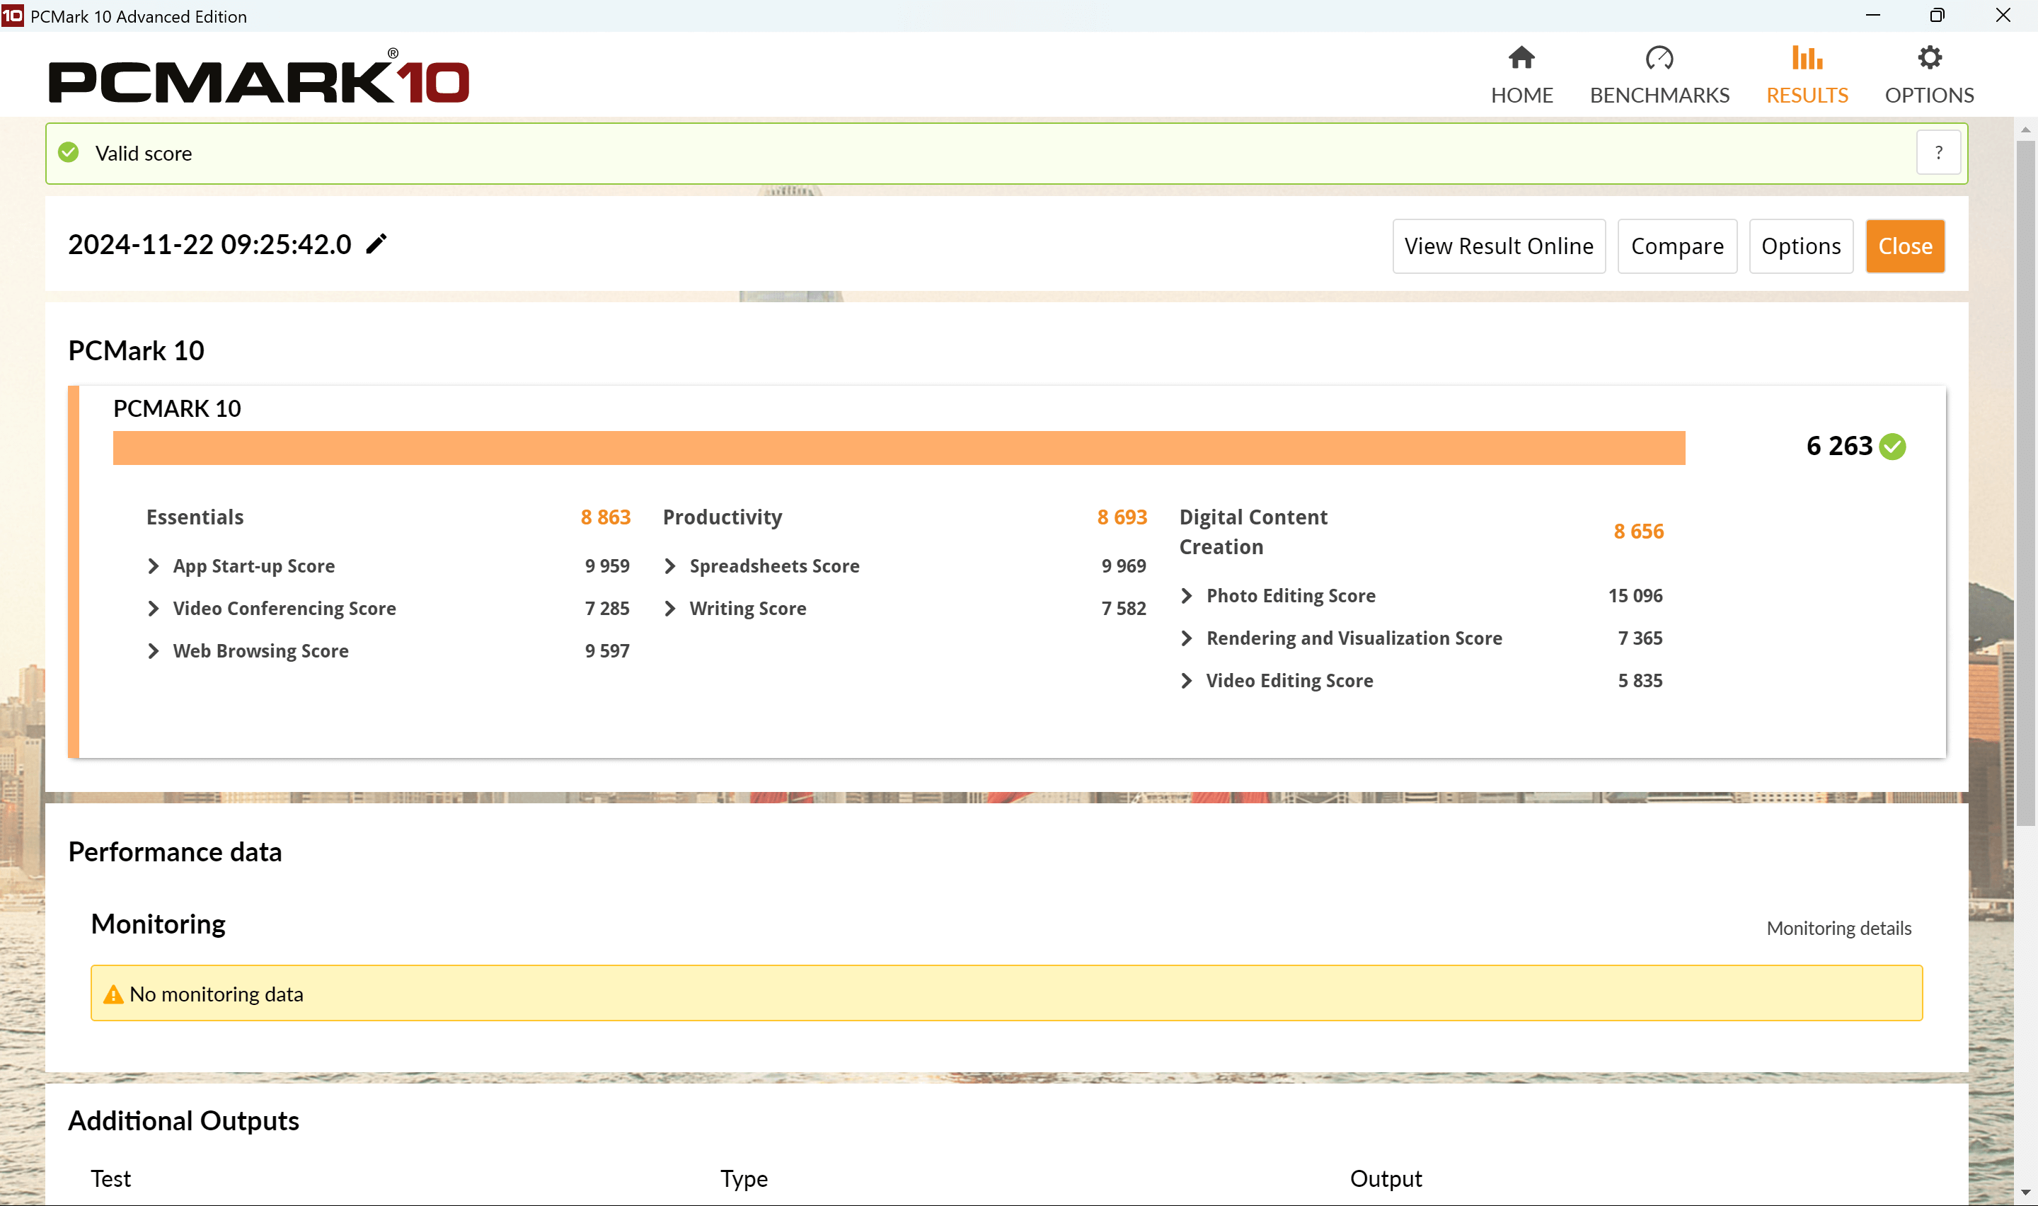Viewport: 2038px width, 1206px height.
Task: Click the Essentials score 8 863
Action: (x=605, y=517)
